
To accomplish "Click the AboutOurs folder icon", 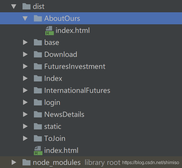I will [38, 19].
